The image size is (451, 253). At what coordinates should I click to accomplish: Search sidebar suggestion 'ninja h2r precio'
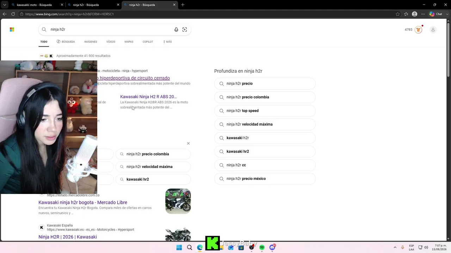[265, 84]
